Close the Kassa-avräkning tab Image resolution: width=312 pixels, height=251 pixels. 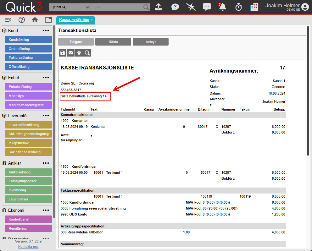[92, 20]
